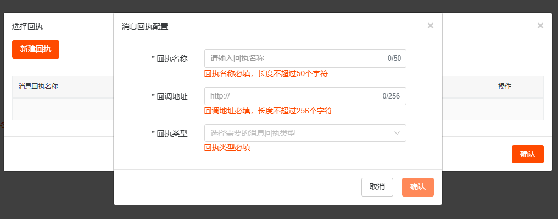Click the 回执类型 field label
This screenshot has height=219, width=558.
170,133
